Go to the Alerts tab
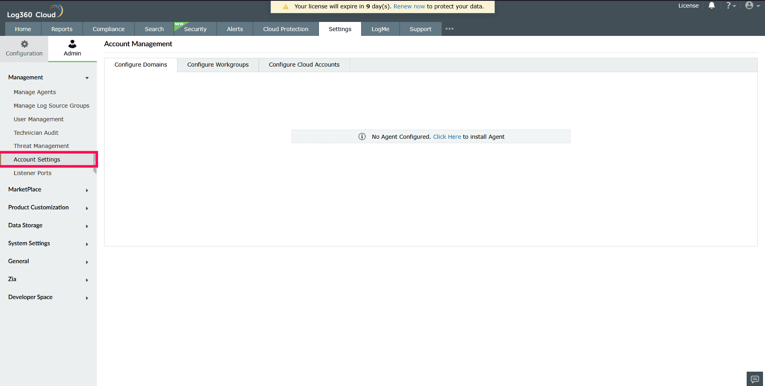 point(235,29)
